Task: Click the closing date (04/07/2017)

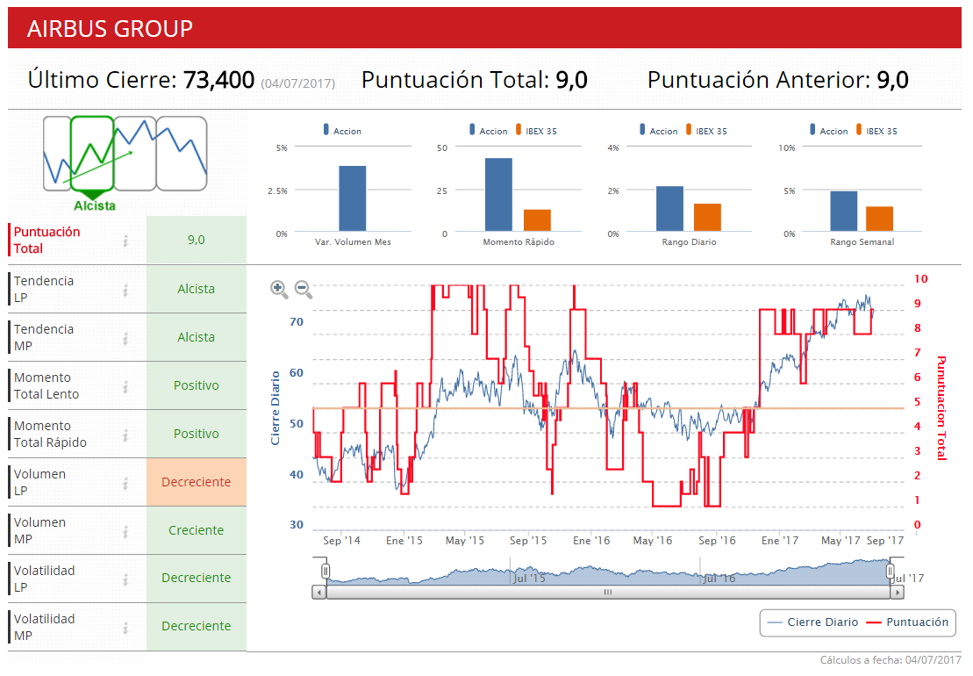Action: pyautogui.click(x=297, y=83)
